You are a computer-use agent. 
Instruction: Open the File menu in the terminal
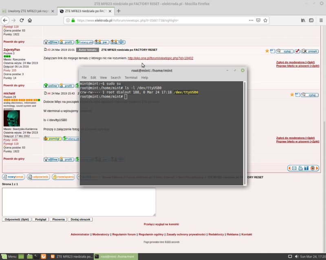[x=84, y=78]
